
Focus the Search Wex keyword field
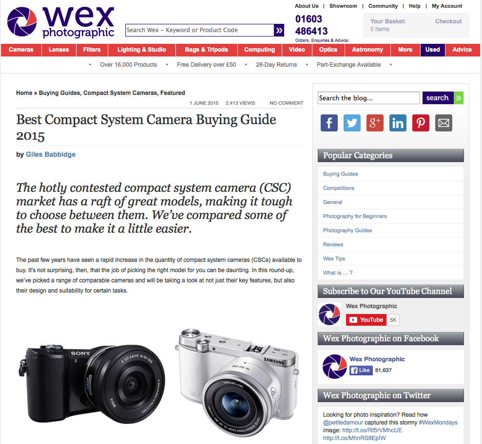(199, 30)
